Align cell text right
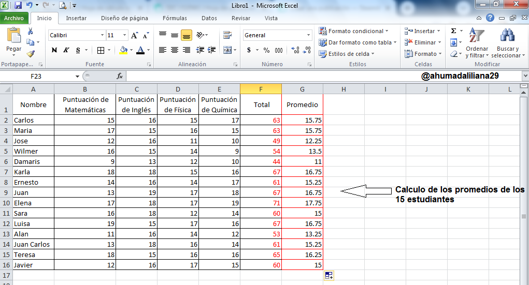529x285 pixels. (x=186, y=50)
